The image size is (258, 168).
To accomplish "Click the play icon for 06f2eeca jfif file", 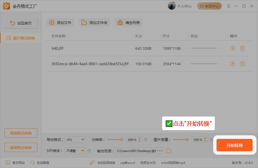I will pos(233,64).
